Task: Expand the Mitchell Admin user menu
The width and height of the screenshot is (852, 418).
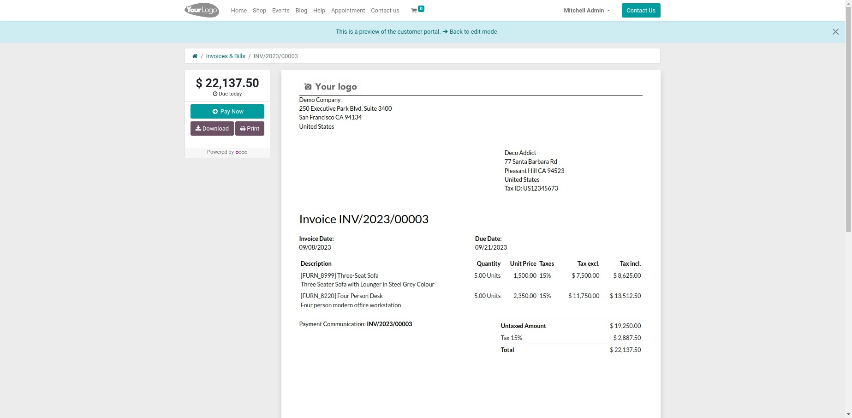Action: click(x=586, y=11)
